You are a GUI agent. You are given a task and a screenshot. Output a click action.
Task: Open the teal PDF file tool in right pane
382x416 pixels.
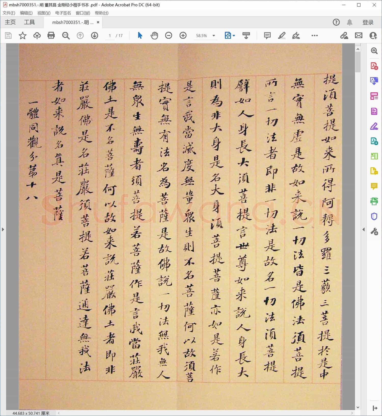(x=374, y=141)
